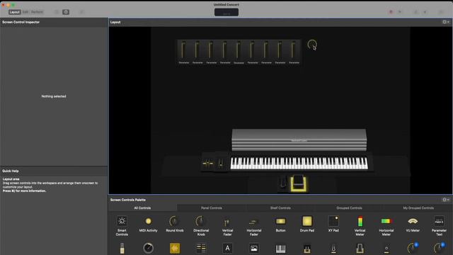Select the MIDI Activity control icon

coord(148,222)
